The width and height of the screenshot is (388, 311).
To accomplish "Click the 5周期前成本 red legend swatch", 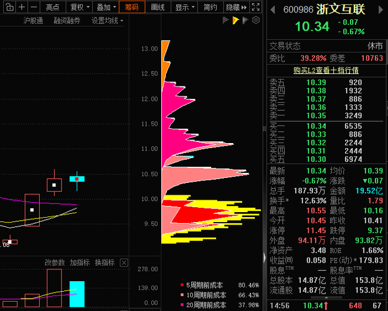I will [x=182, y=285].
